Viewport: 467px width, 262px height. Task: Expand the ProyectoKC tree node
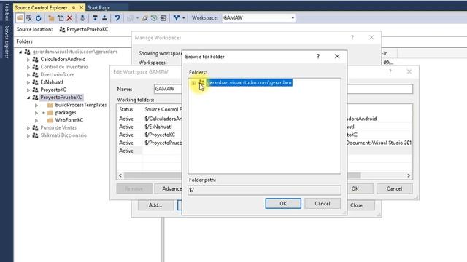pyautogui.click(x=28, y=90)
